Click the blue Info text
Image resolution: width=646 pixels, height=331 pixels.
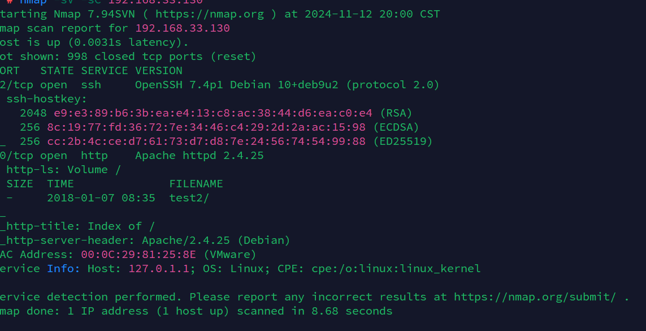pyautogui.click(x=60, y=269)
